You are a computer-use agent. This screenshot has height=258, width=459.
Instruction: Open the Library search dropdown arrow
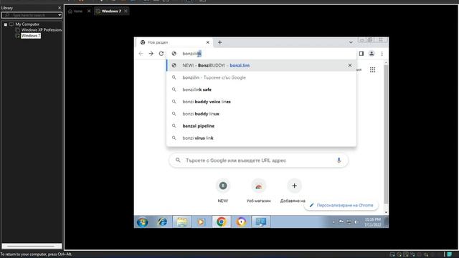pyautogui.click(x=60, y=15)
